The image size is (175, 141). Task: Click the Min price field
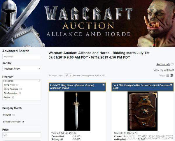22,135
